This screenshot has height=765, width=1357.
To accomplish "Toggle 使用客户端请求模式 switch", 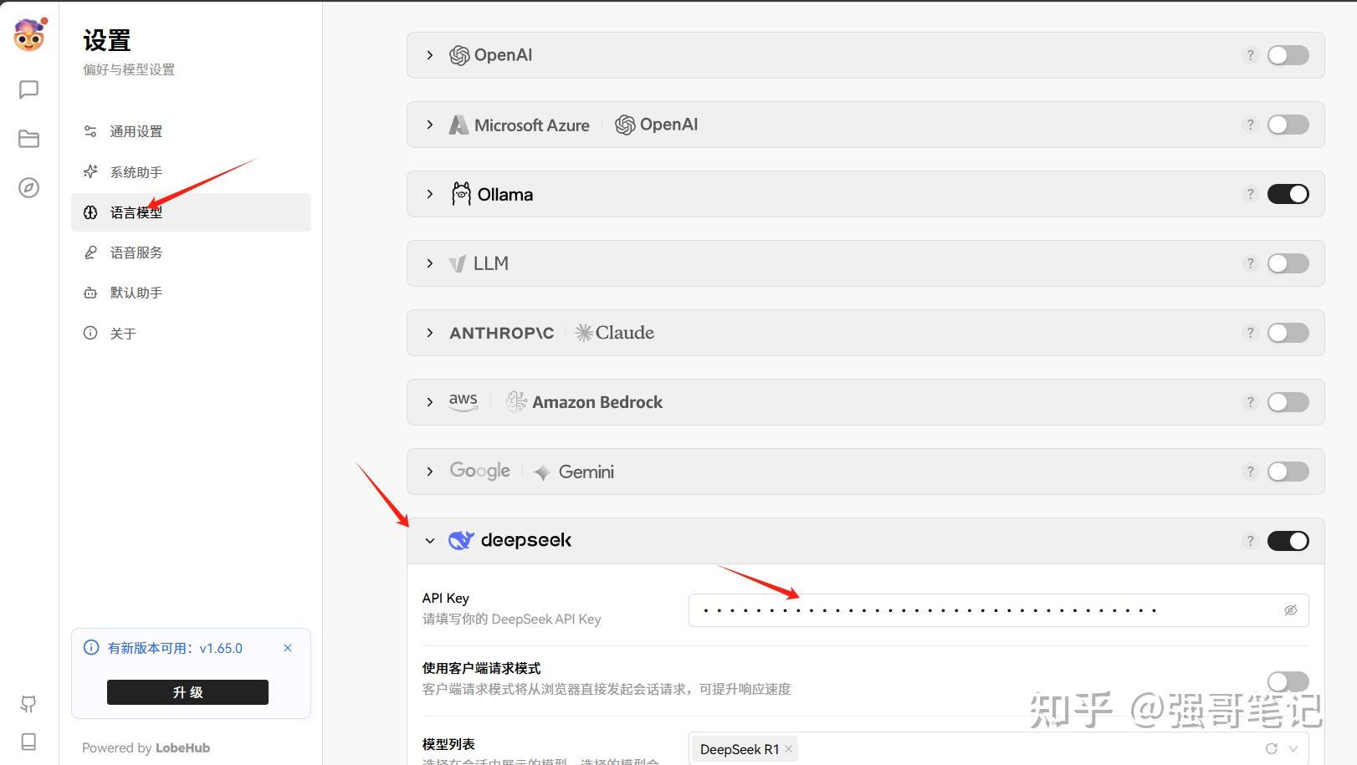I will point(1288,681).
